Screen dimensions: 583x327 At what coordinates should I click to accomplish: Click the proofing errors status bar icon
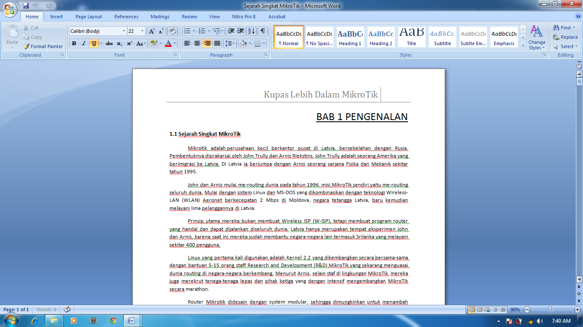[67, 310]
